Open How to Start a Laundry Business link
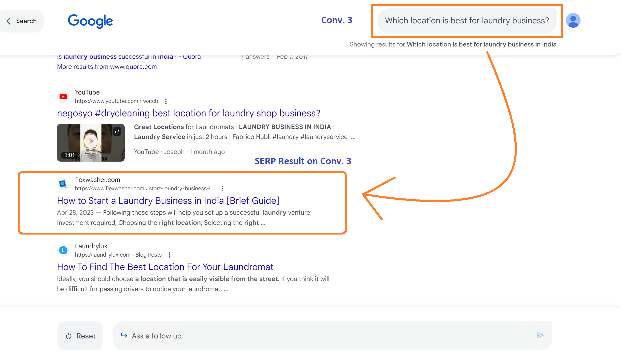 pos(168,201)
